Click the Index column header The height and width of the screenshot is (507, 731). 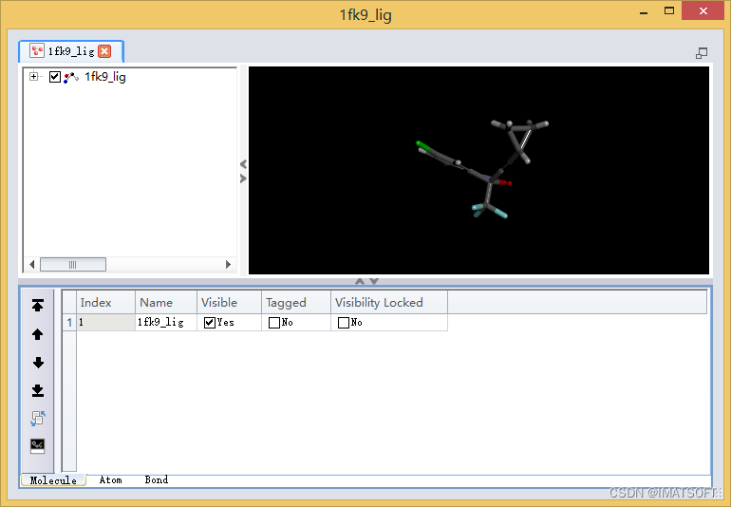(x=105, y=302)
